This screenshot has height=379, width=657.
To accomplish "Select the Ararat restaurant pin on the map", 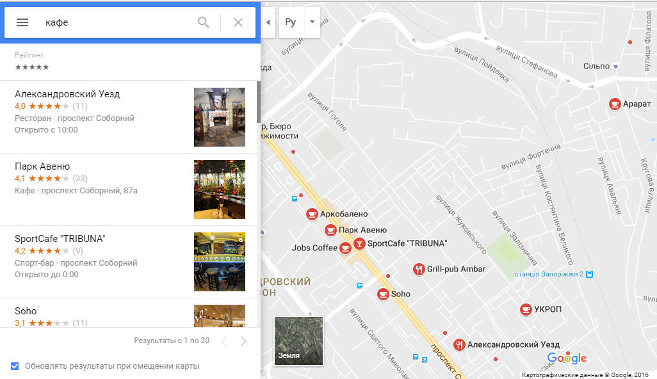I will coord(613,103).
